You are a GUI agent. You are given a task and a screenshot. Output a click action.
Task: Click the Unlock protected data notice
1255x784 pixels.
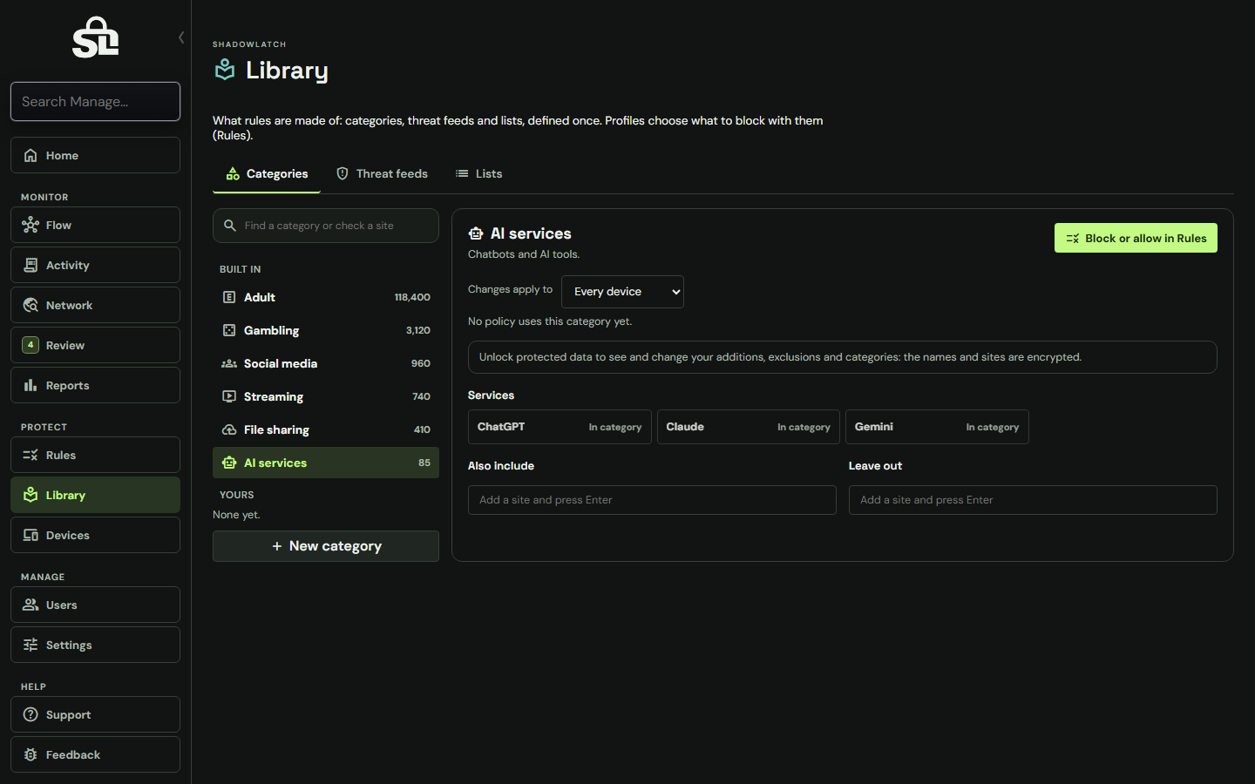(843, 357)
